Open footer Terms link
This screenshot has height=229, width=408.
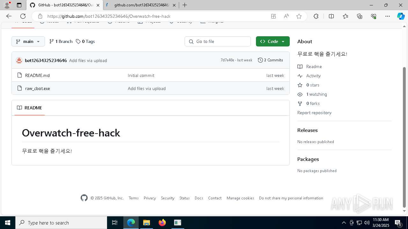click(134, 198)
